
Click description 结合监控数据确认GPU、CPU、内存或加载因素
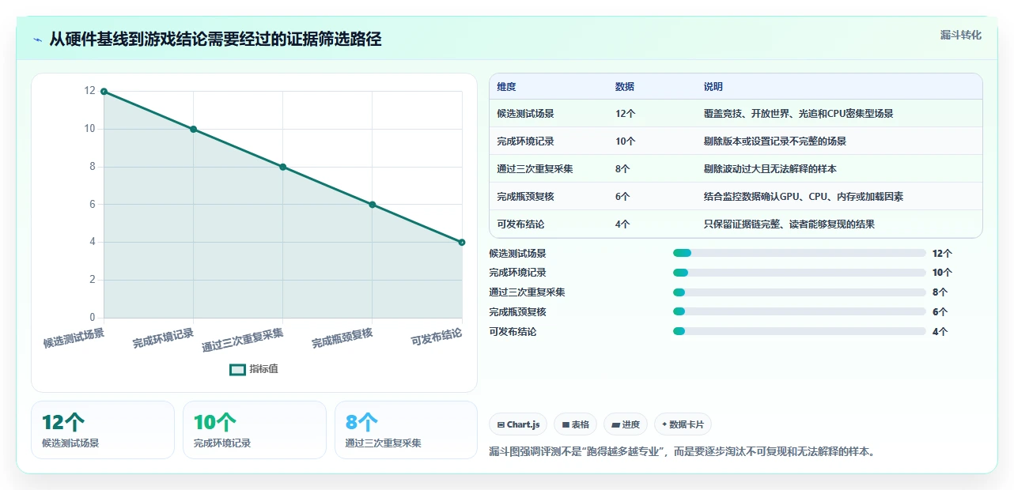[804, 197]
